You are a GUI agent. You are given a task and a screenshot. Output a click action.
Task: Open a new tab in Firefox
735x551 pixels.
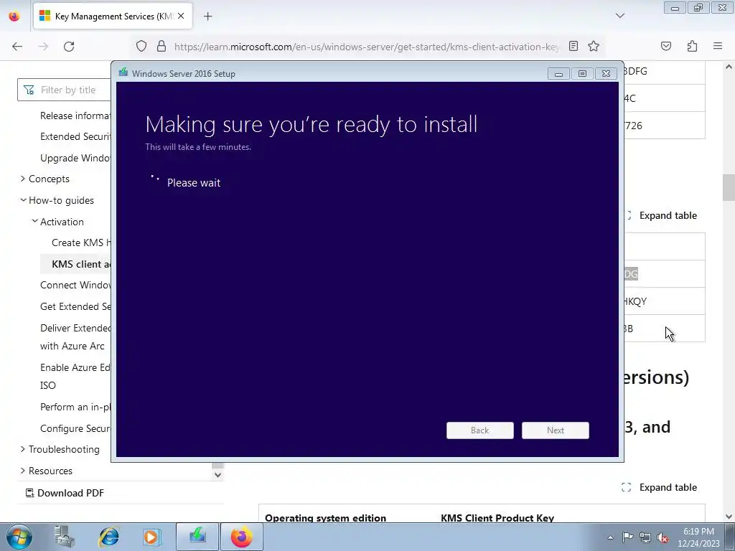207,17
